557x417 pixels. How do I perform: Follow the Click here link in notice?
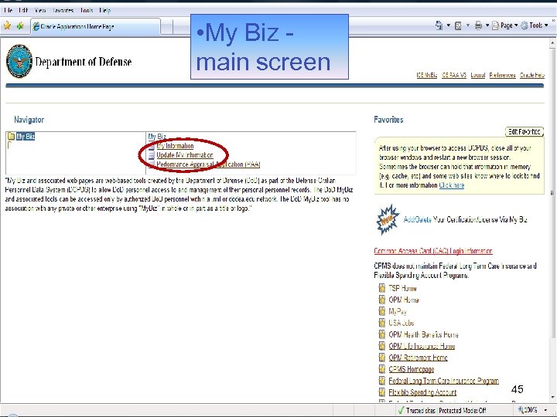[452, 185]
